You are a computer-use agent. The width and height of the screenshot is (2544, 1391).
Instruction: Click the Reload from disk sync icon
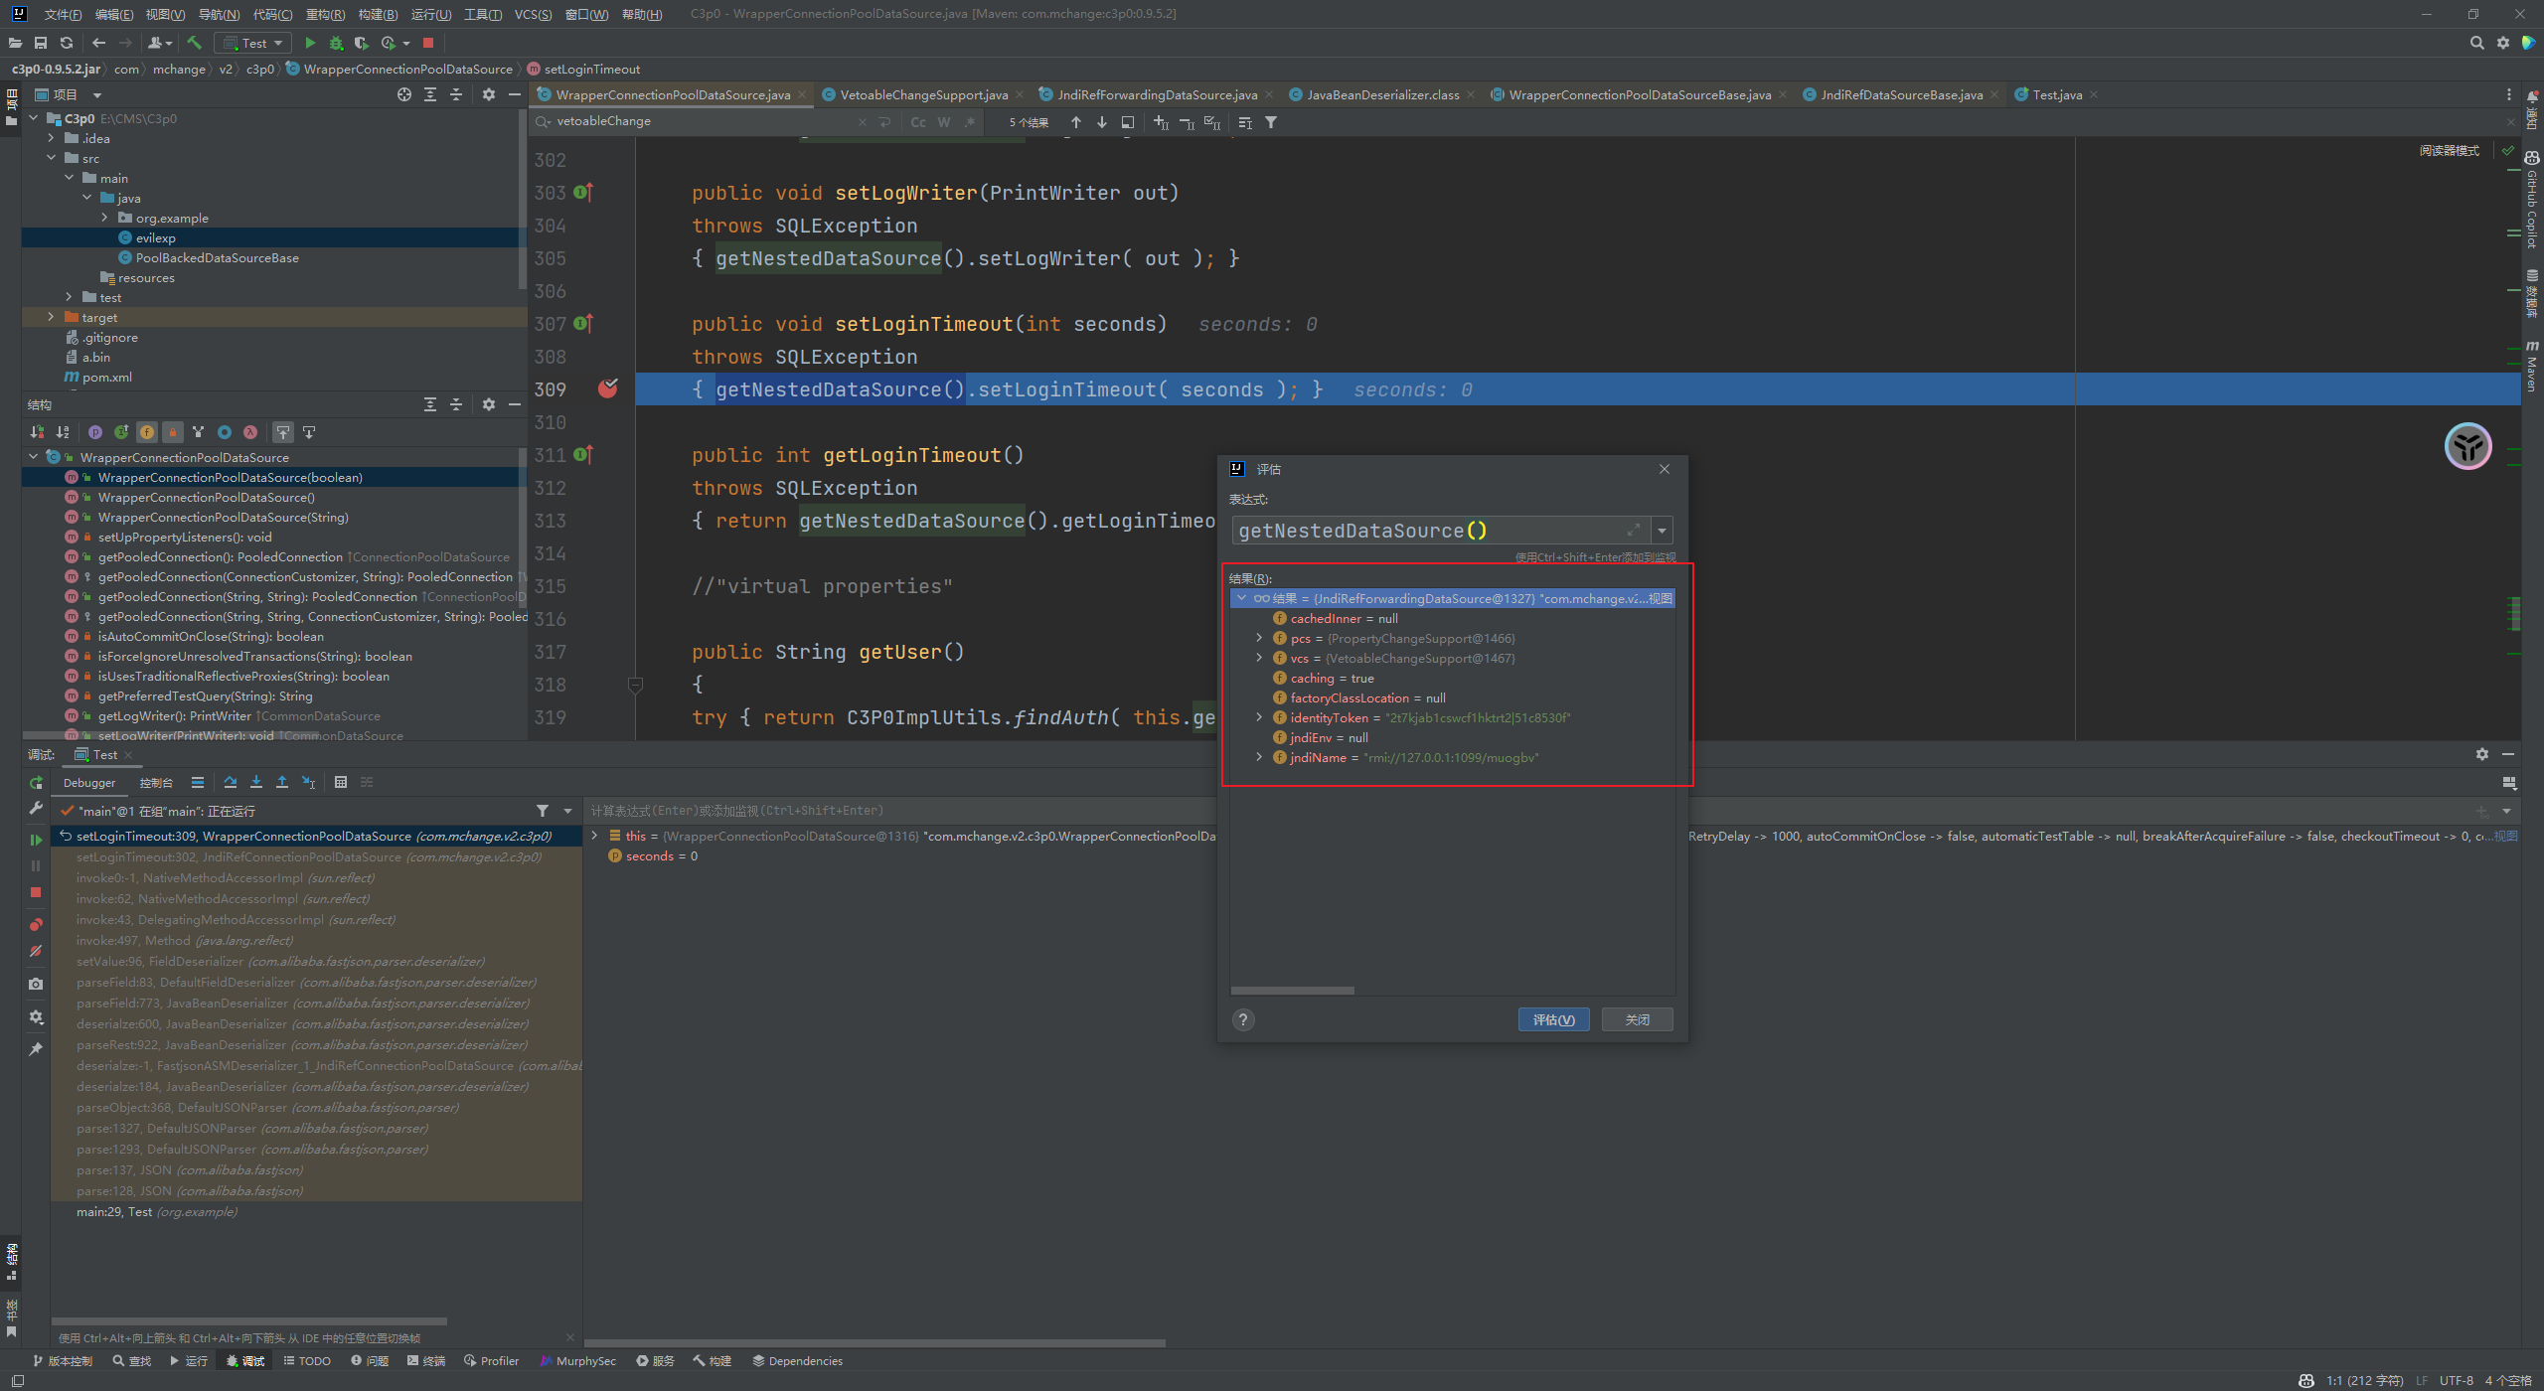coord(67,43)
